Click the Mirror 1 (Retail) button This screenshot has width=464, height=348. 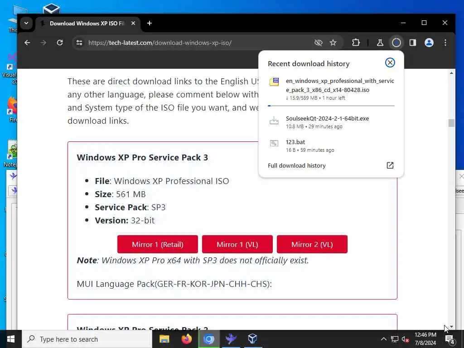point(157,244)
